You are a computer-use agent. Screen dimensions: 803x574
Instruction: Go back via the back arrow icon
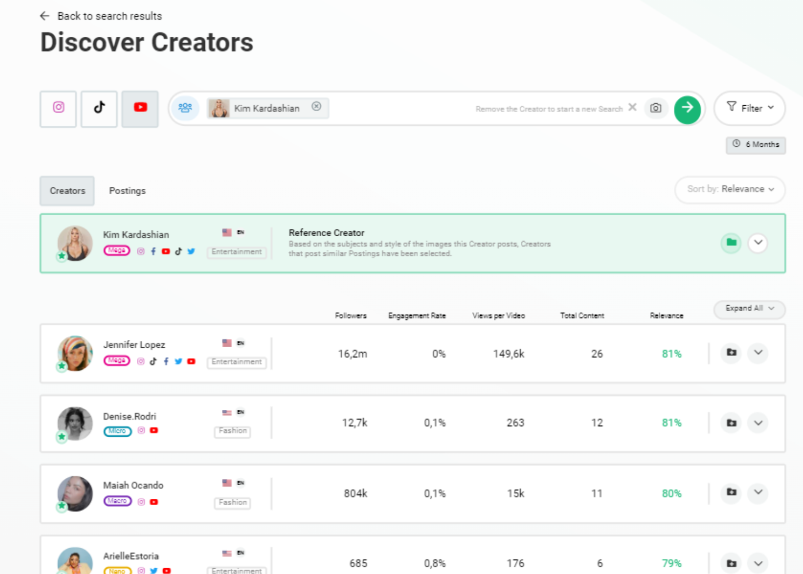click(x=45, y=16)
